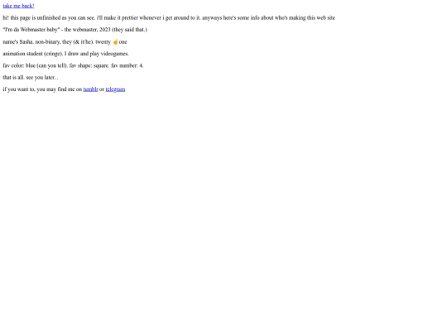Click the "take me back!" link
Image resolution: width=447 pixels, height=335 pixels.
point(18,6)
